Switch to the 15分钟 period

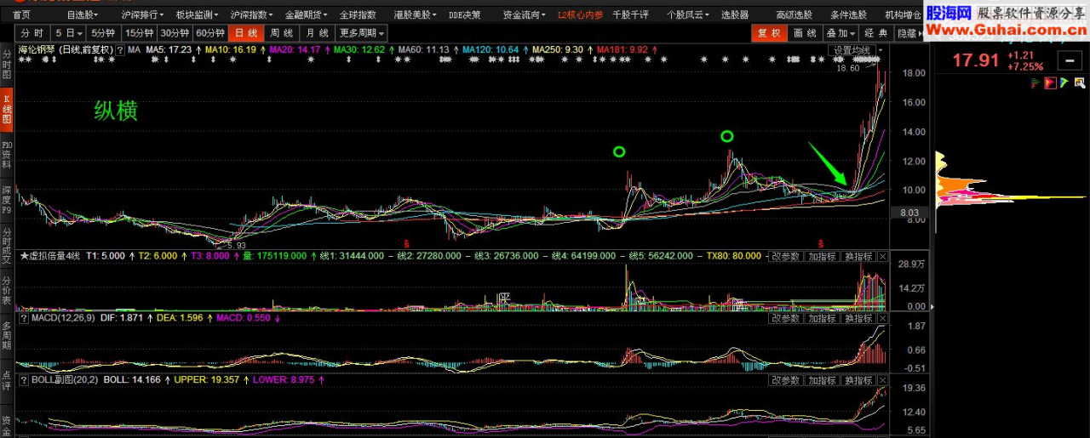click(x=139, y=33)
